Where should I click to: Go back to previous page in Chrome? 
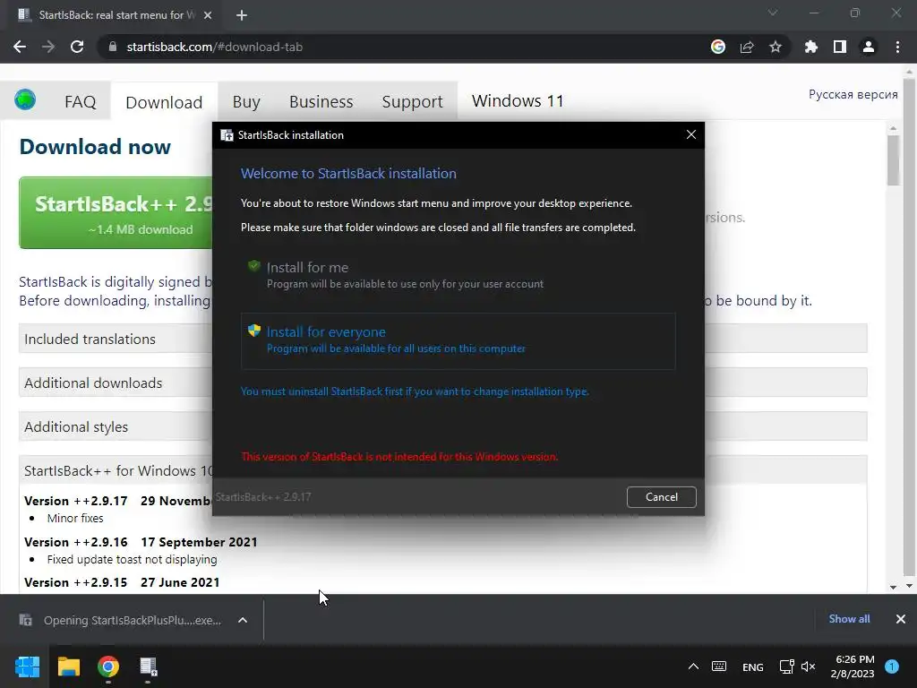tap(20, 47)
